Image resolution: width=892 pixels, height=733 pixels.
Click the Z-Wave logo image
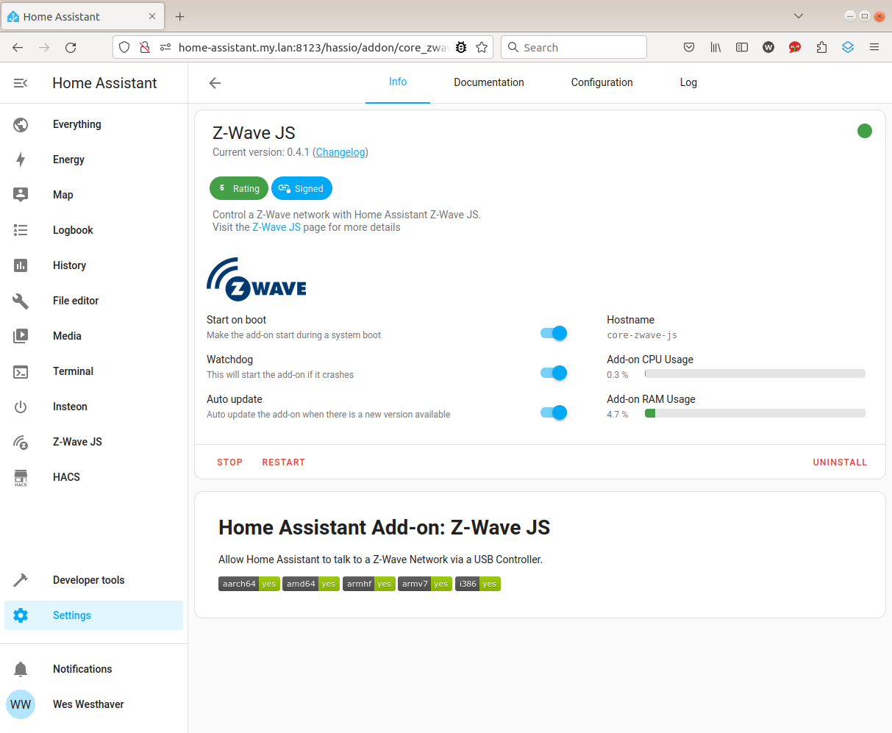point(257,279)
